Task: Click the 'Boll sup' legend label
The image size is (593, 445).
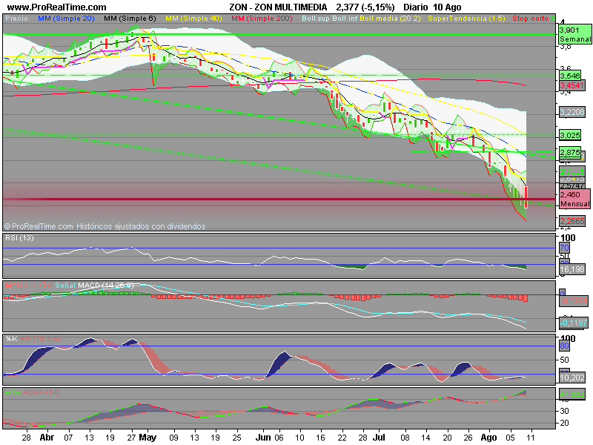Action: (x=316, y=18)
